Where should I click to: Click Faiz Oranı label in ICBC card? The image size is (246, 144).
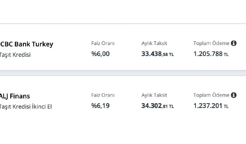click(x=103, y=43)
